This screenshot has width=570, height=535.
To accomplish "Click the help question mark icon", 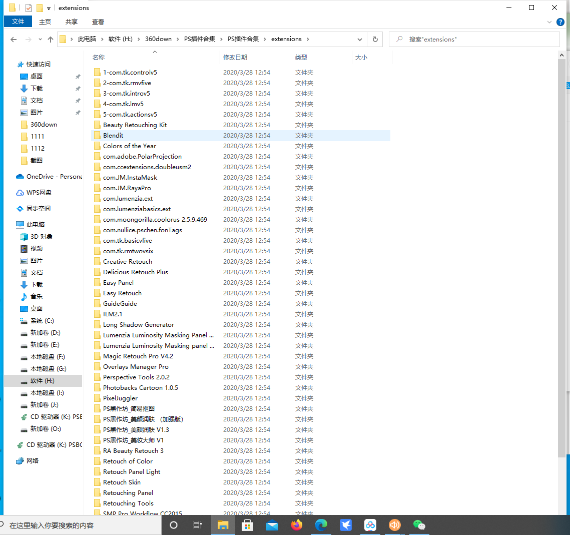I will pyautogui.click(x=560, y=22).
